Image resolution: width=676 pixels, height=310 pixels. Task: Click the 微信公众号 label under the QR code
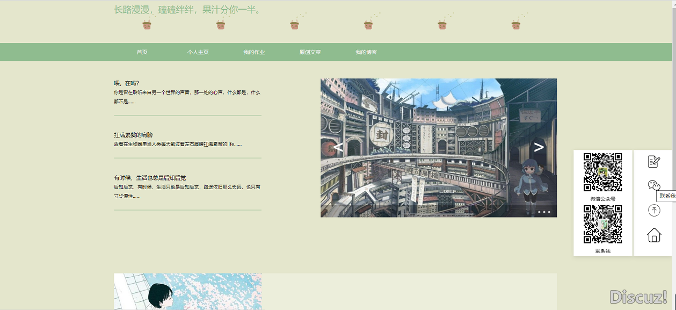coord(603,199)
